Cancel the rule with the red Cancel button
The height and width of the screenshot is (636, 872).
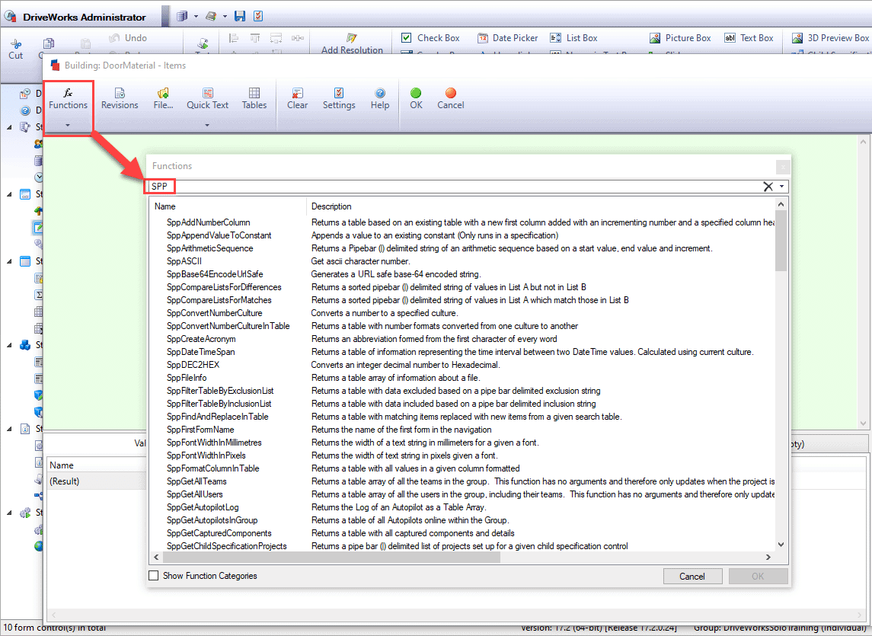[450, 99]
